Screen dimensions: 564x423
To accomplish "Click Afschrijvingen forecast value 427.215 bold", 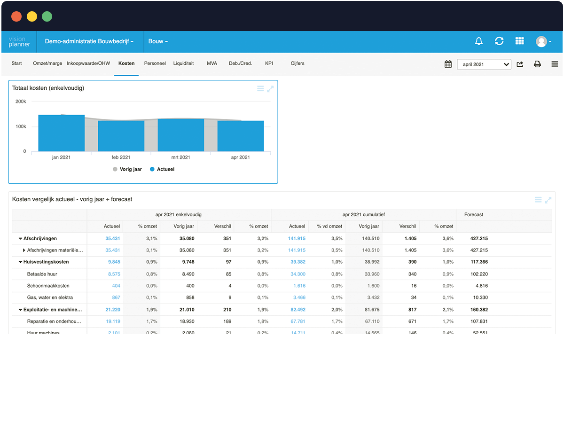I will 479,239.
